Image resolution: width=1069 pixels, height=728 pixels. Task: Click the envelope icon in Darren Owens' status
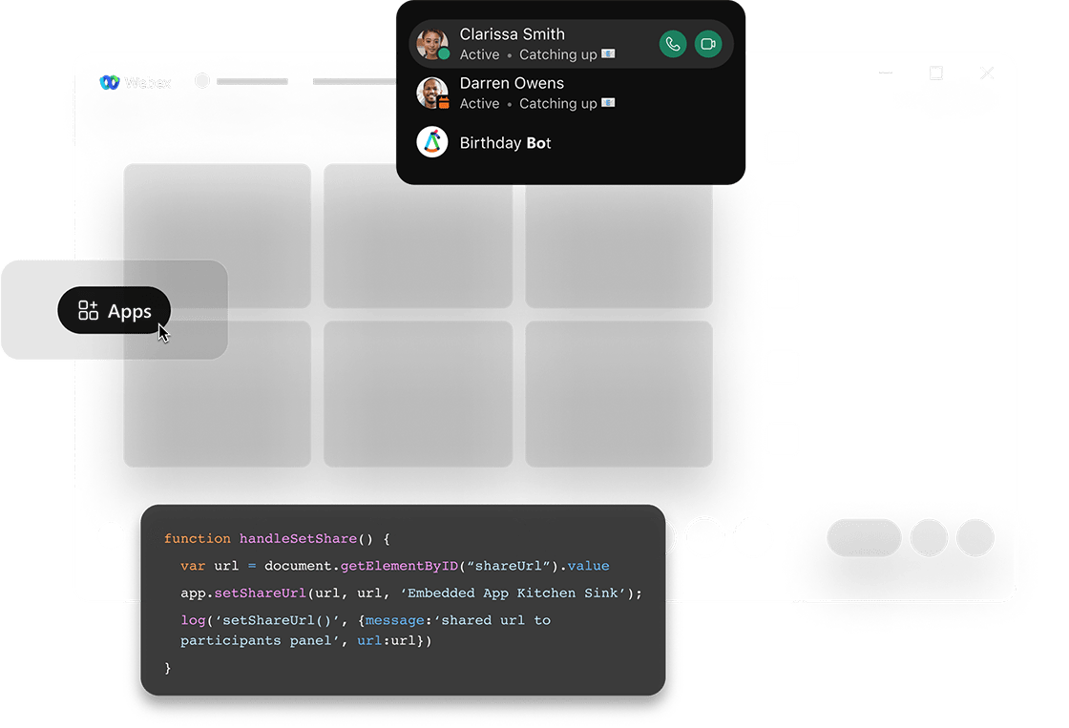pyautogui.click(x=608, y=103)
